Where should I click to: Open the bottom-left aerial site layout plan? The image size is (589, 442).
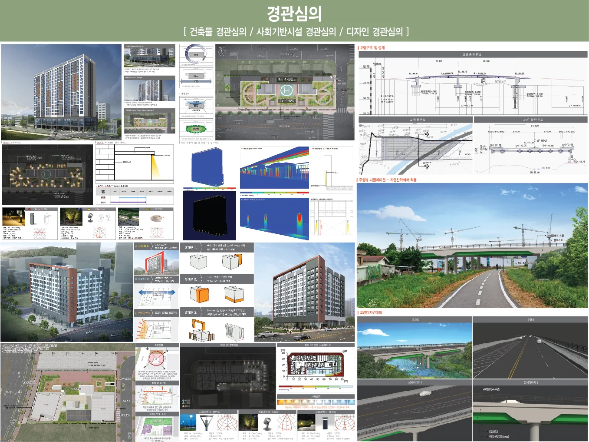67,393
